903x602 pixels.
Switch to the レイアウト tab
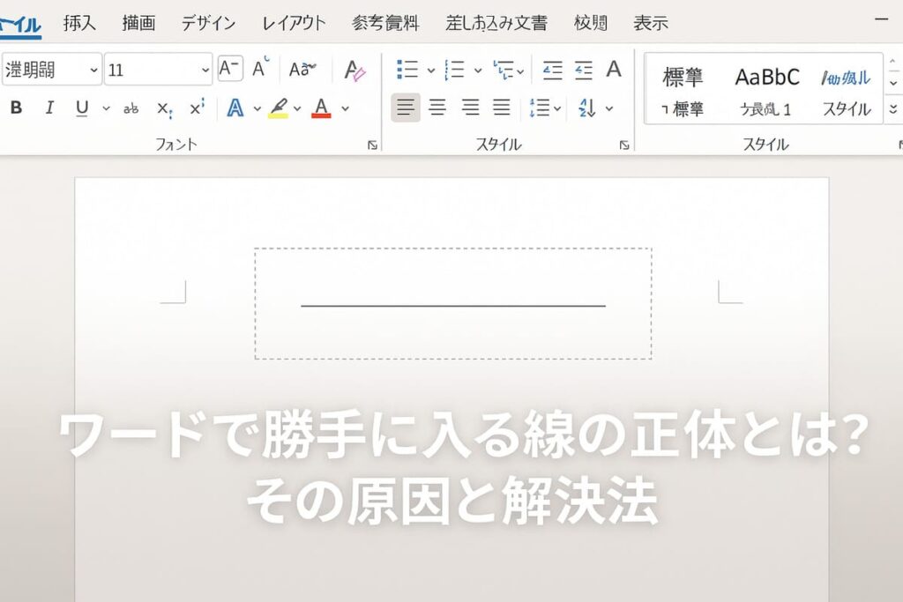[294, 24]
